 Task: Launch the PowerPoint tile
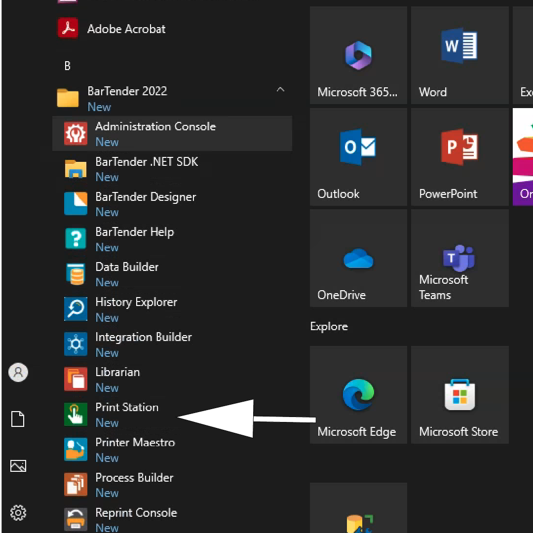pyautogui.click(x=459, y=157)
